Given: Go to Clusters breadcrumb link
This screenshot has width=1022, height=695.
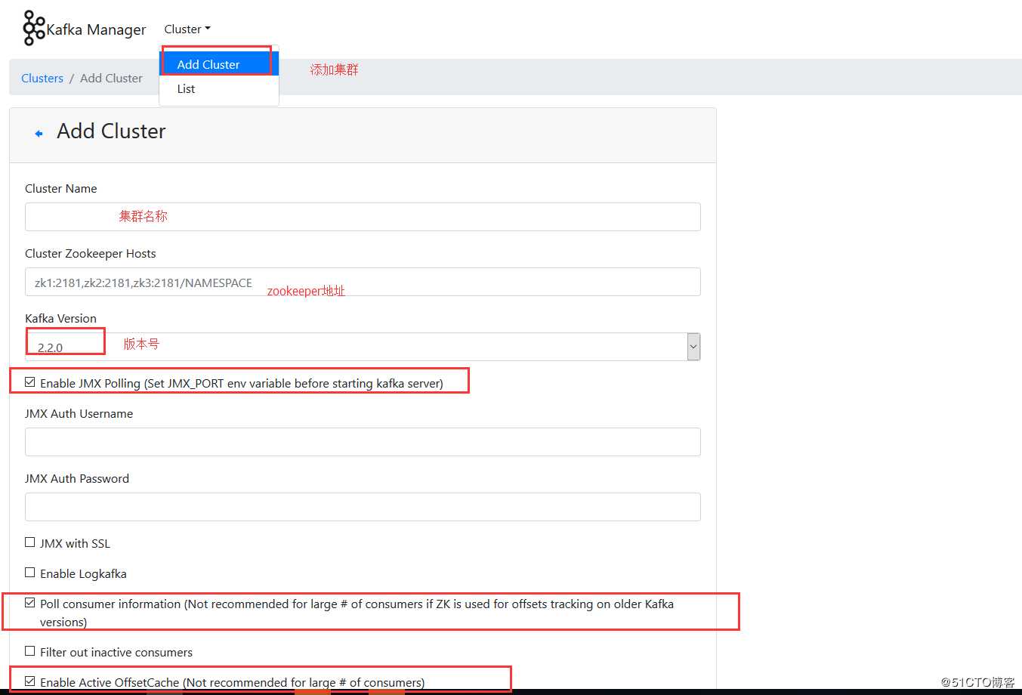Looking at the screenshot, I should click(x=42, y=78).
